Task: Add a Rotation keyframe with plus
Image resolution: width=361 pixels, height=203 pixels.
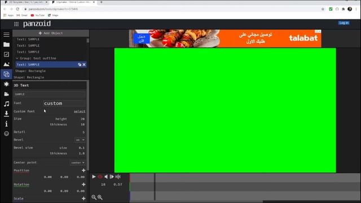Action: (83, 184)
